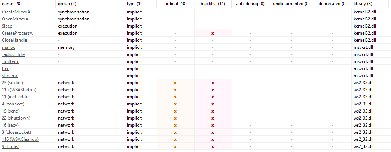Click the orange ordinal mark for 23 (socket)
This screenshot has height=152, width=391.
(175, 83)
